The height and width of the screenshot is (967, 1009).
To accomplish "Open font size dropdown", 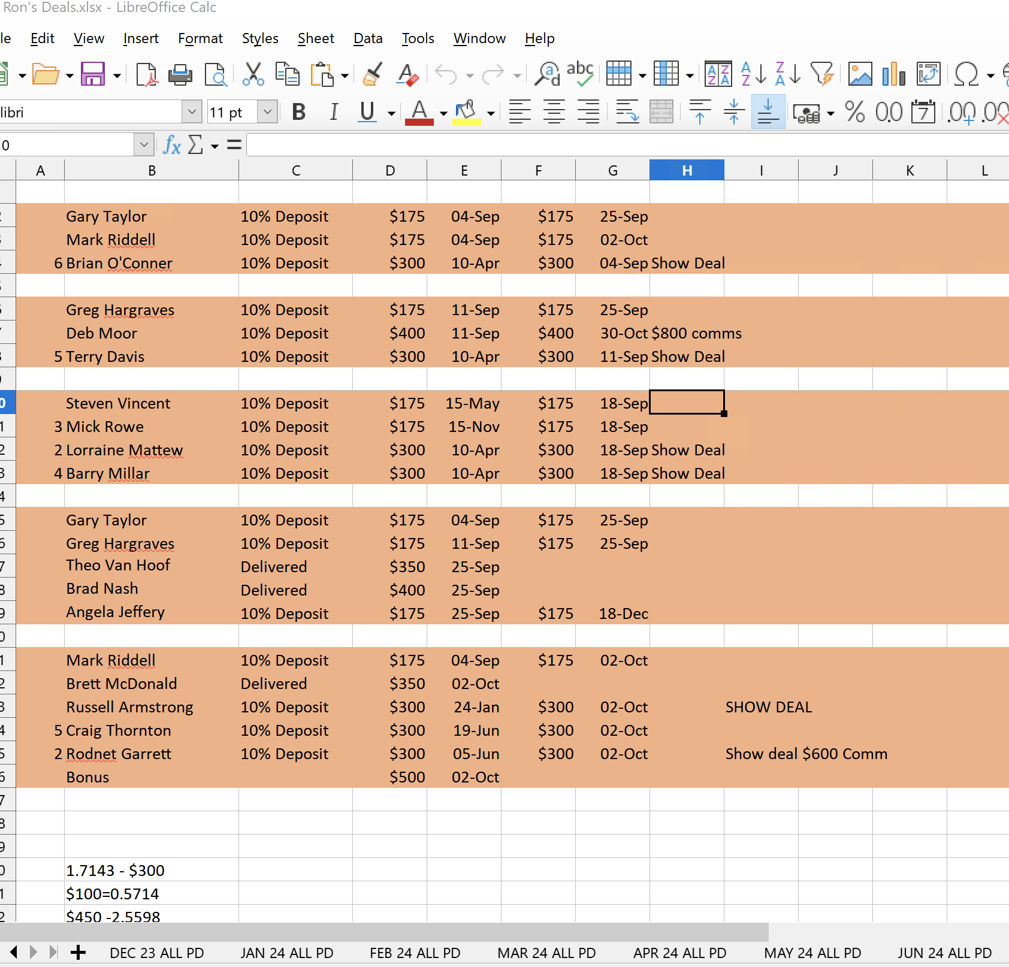I will click(268, 111).
